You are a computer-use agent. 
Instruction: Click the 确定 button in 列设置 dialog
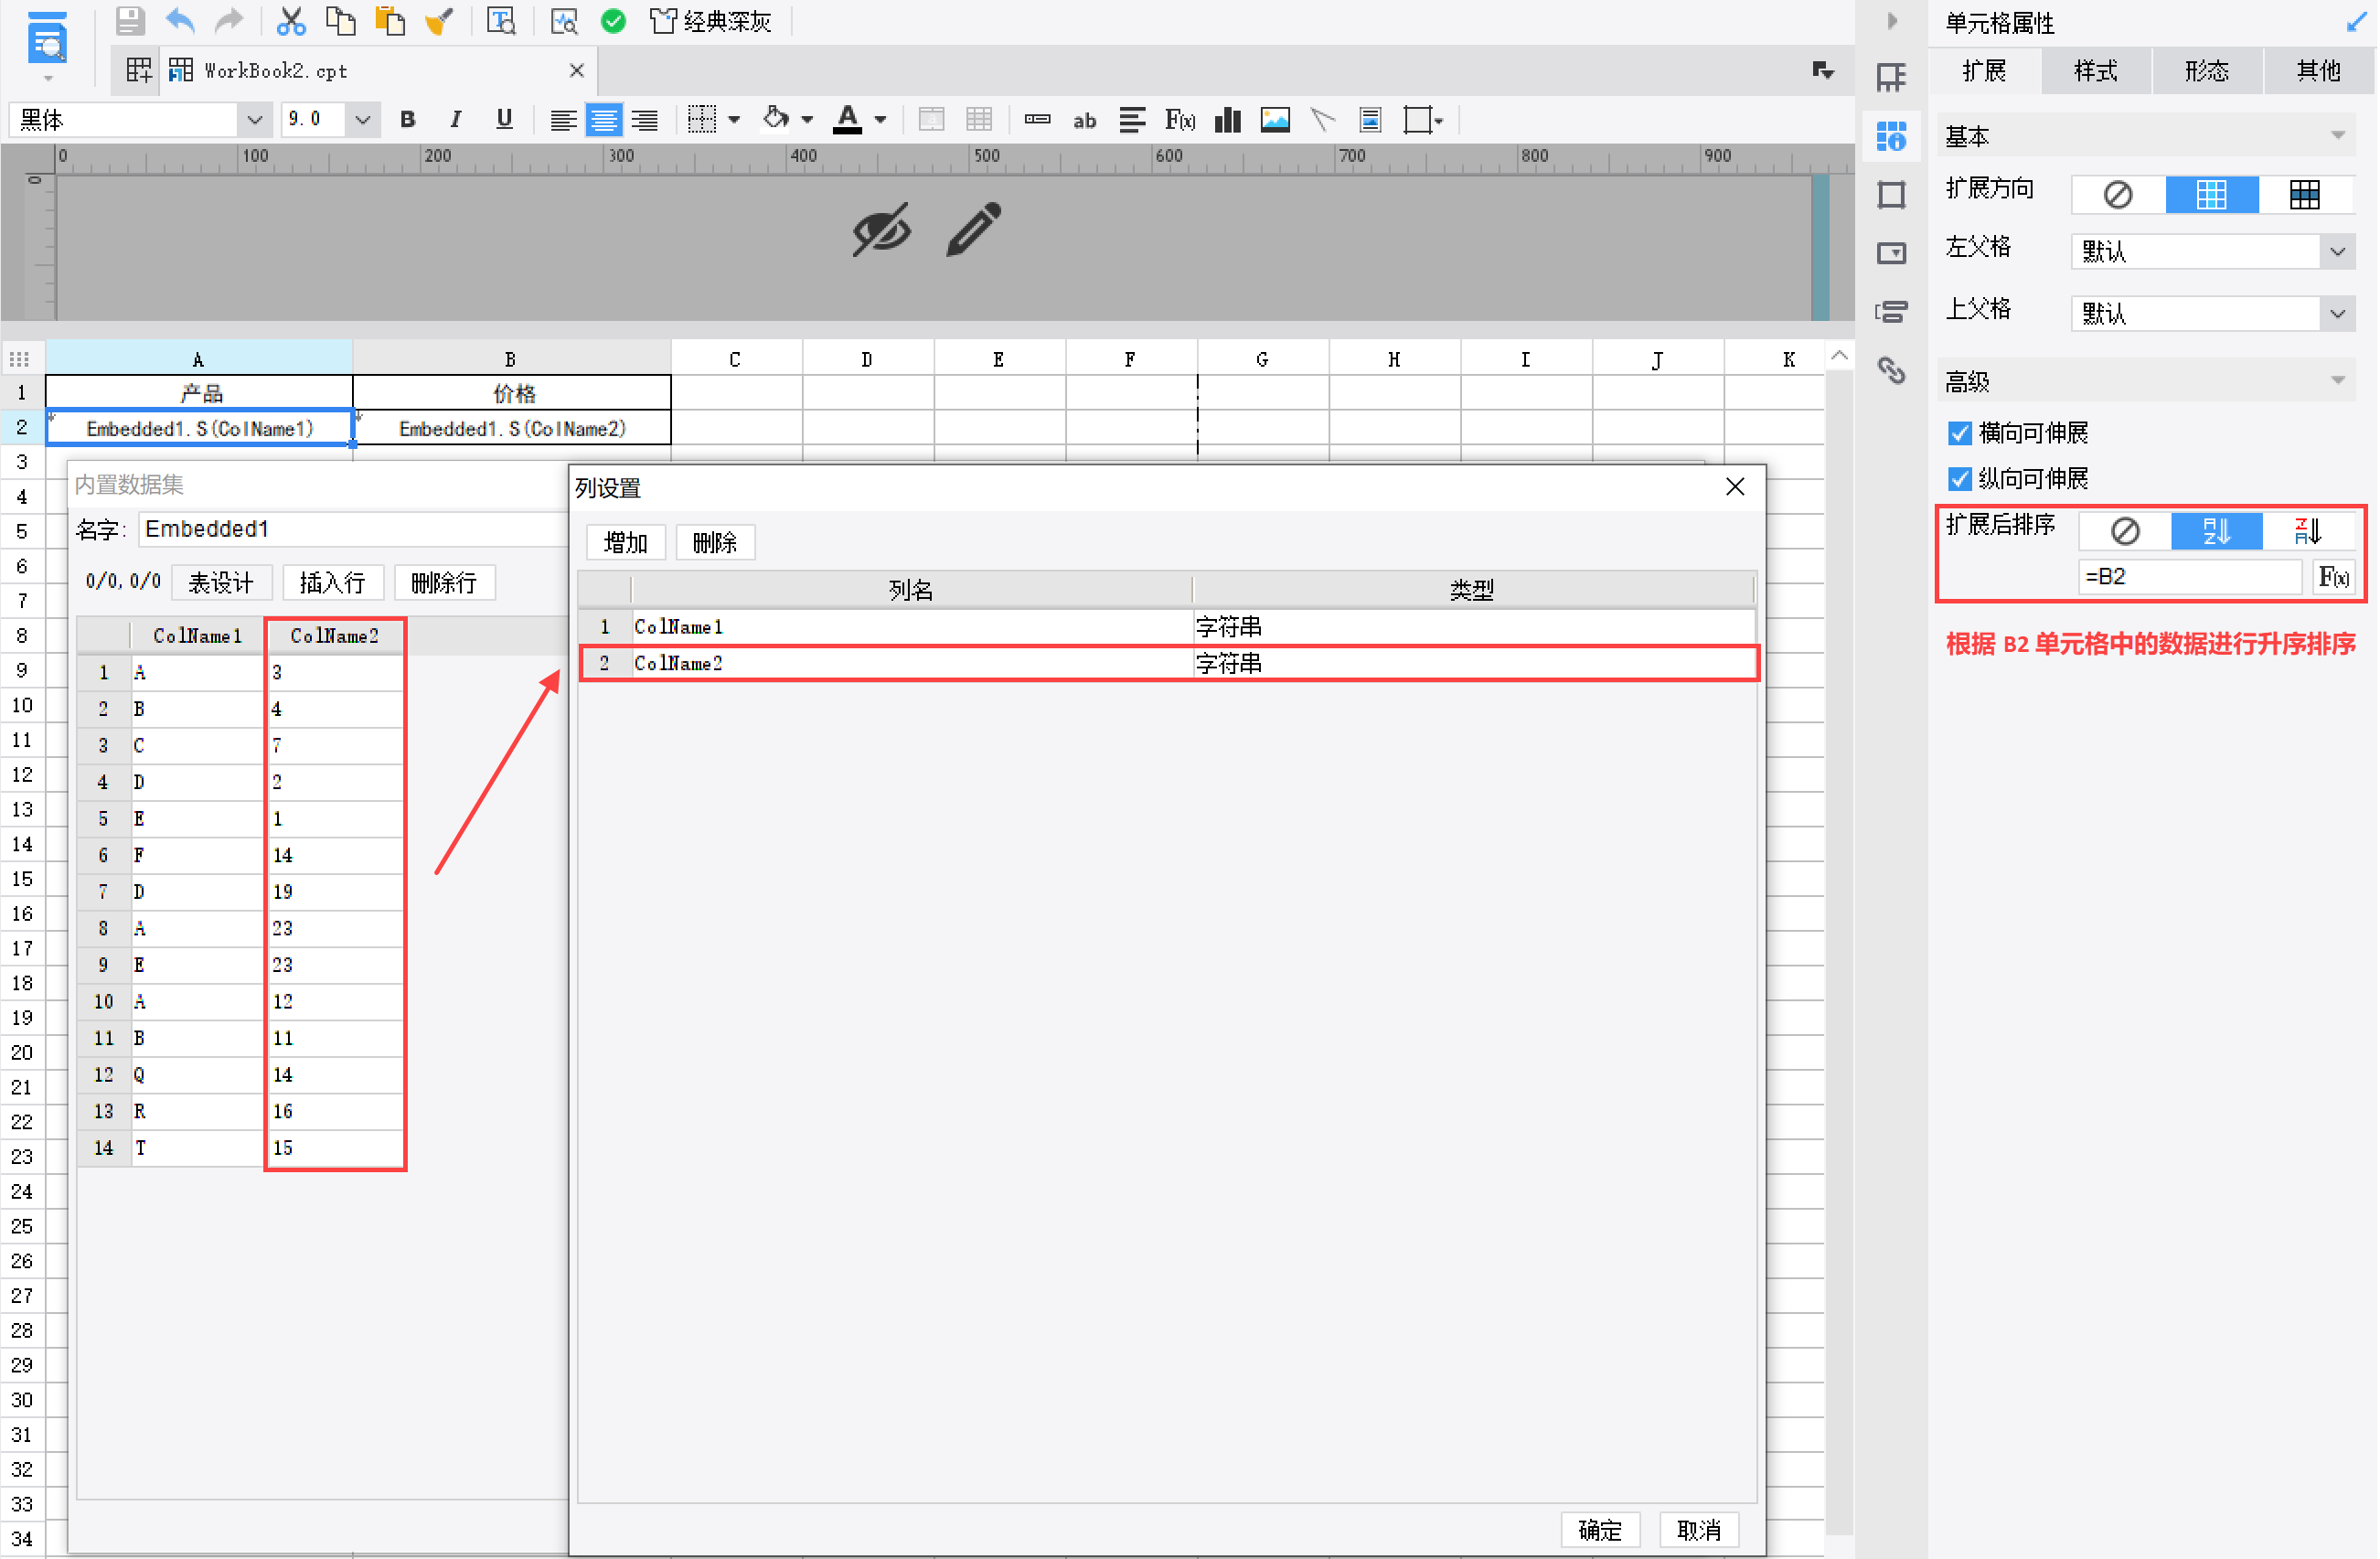tap(1599, 1529)
